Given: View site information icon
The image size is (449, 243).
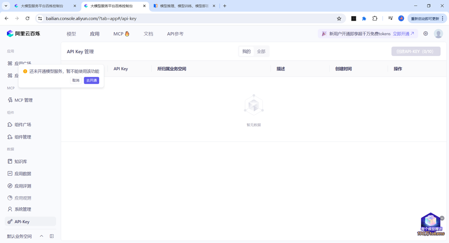Looking at the screenshot, I should click(40, 18).
